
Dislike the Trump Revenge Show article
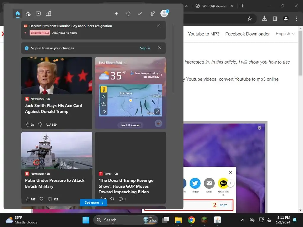click(x=112, y=199)
